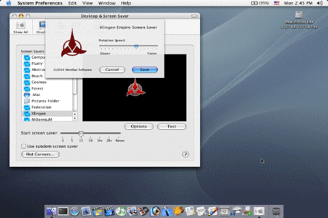Image resolution: width=328 pixels, height=218 pixels.
Task: Click the volume icon in menu bar
Action: [x=320, y=3]
